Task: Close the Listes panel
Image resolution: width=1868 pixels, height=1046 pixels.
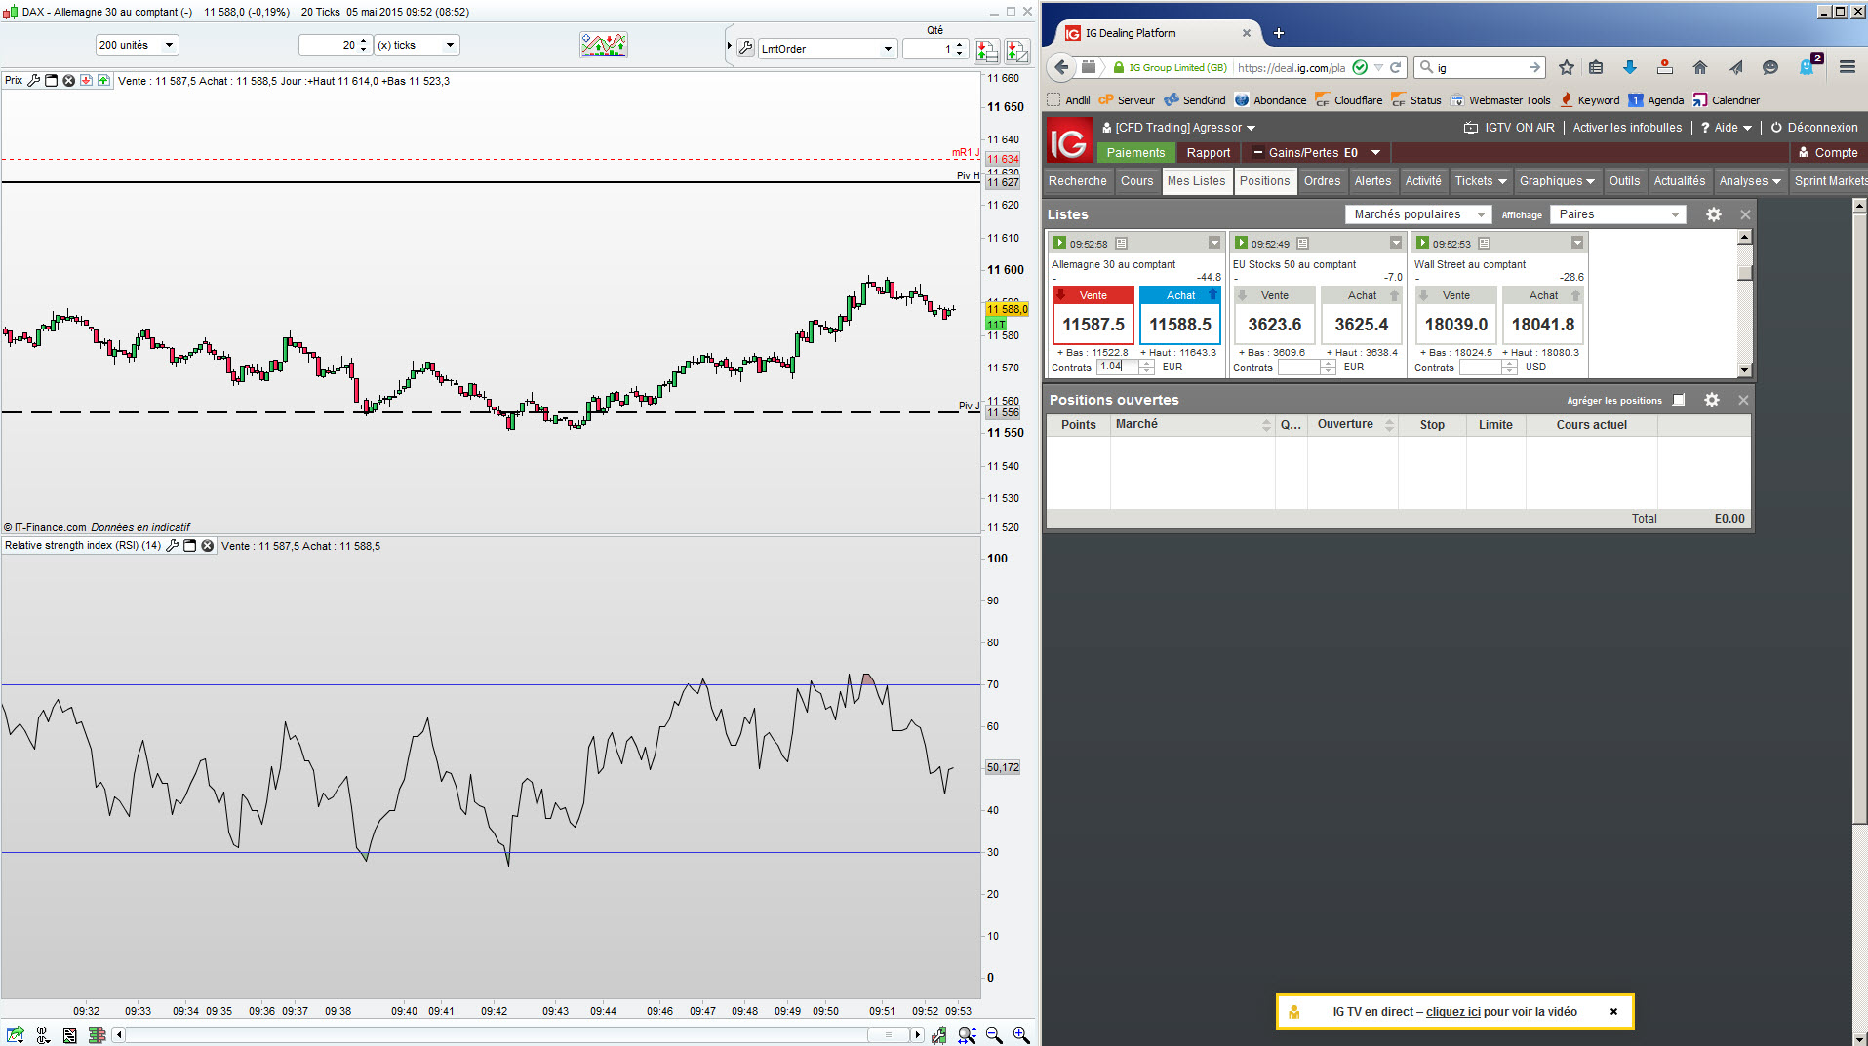Action: [1745, 214]
